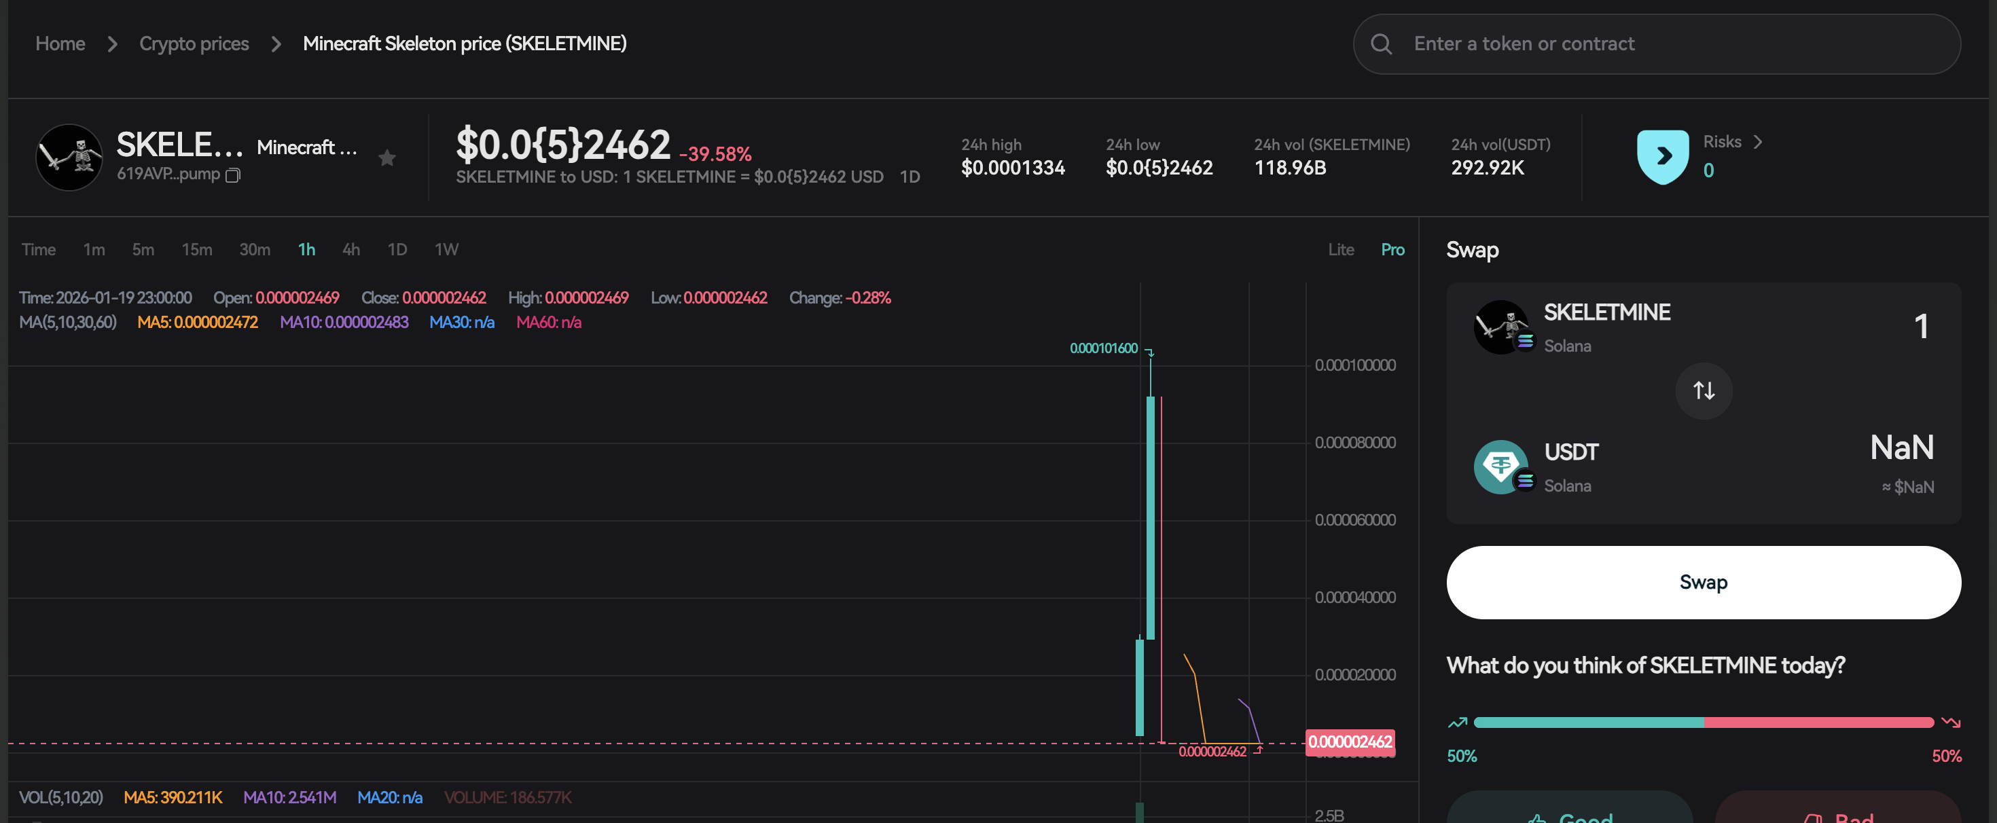Copy the 619AVP...pump contract address

[x=232, y=176]
